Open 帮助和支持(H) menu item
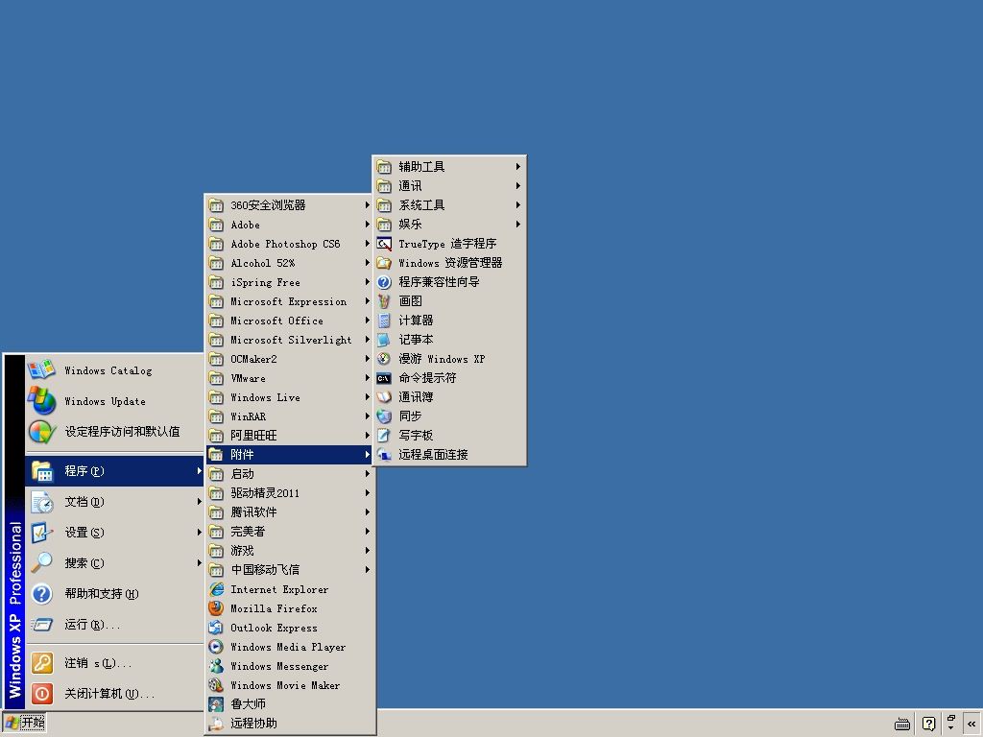 (115, 594)
